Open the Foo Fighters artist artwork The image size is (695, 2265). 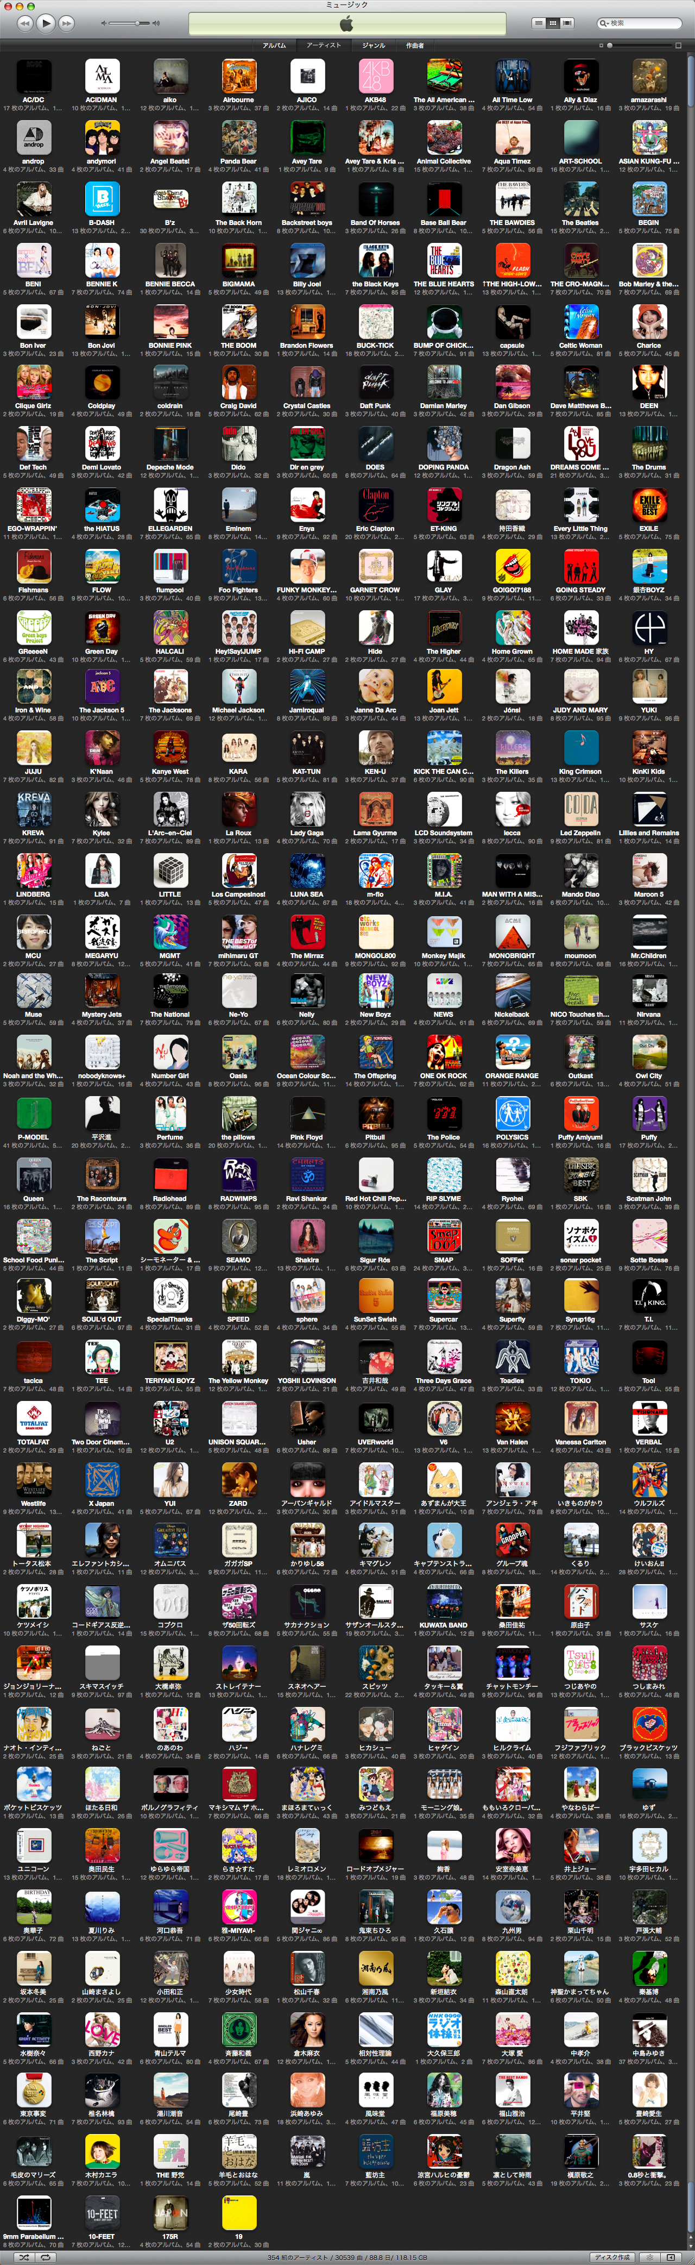238,567
